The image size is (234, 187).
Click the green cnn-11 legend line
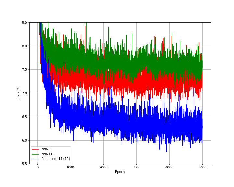[36, 154]
